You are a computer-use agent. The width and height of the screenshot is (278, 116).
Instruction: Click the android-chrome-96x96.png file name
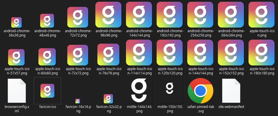[109, 33]
